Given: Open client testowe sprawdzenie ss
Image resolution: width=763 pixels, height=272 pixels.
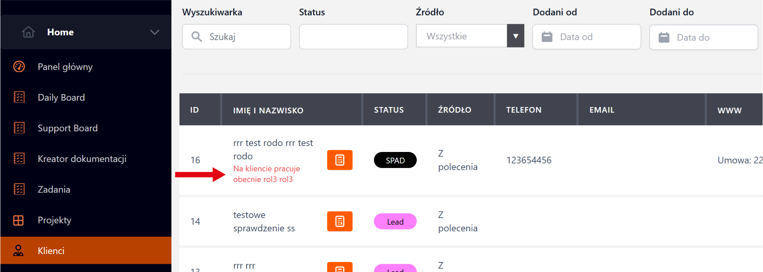Looking at the screenshot, I should tap(264, 221).
